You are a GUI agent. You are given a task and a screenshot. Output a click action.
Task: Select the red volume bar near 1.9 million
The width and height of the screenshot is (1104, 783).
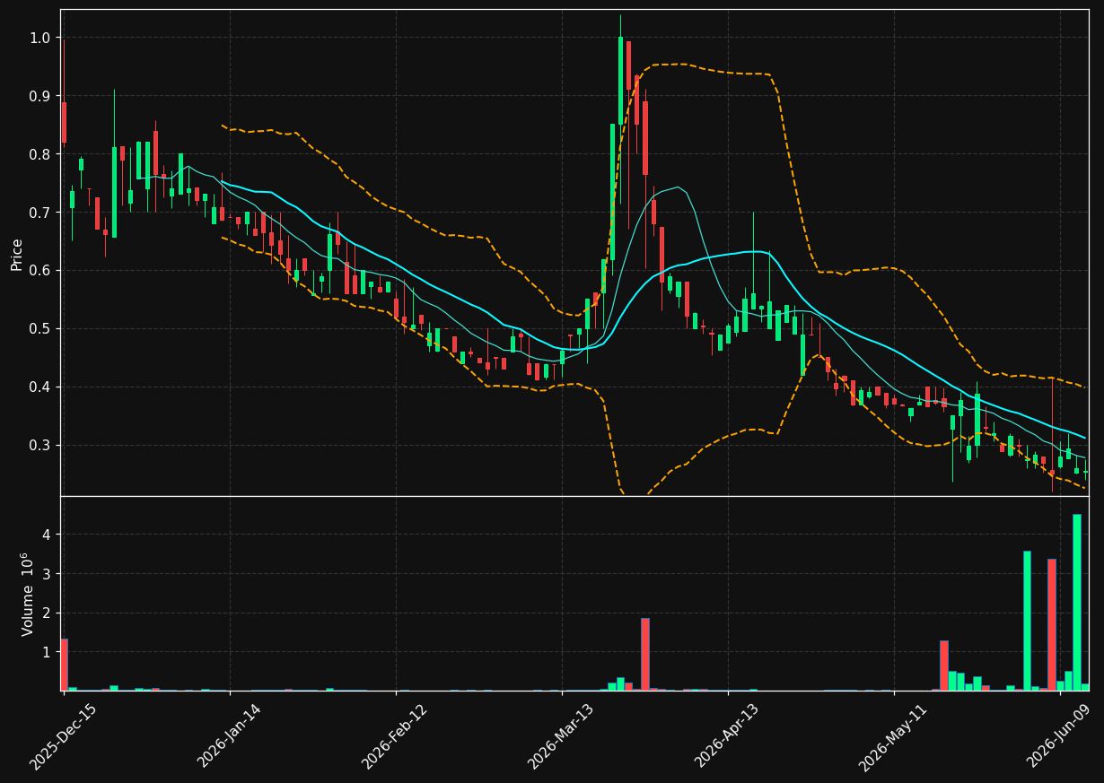click(644, 654)
